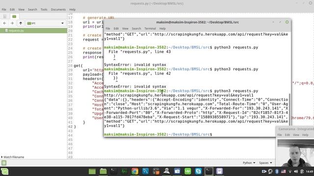Open the Files manager from taskbar

[103, 172]
